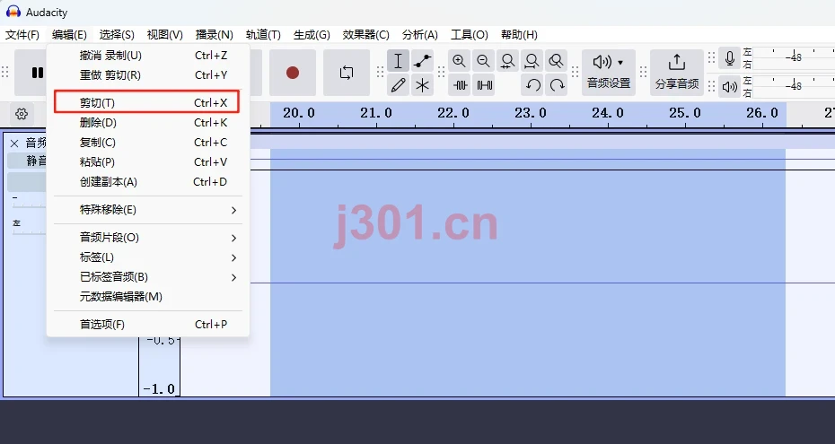The width and height of the screenshot is (835, 444).
Task: Click the playback level meter bar
Action: point(794,85)
